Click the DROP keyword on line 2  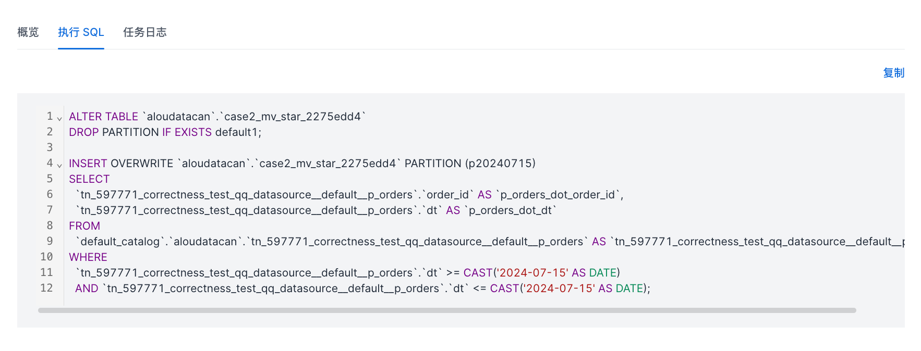pyautogui.click(x=83, y=132)
